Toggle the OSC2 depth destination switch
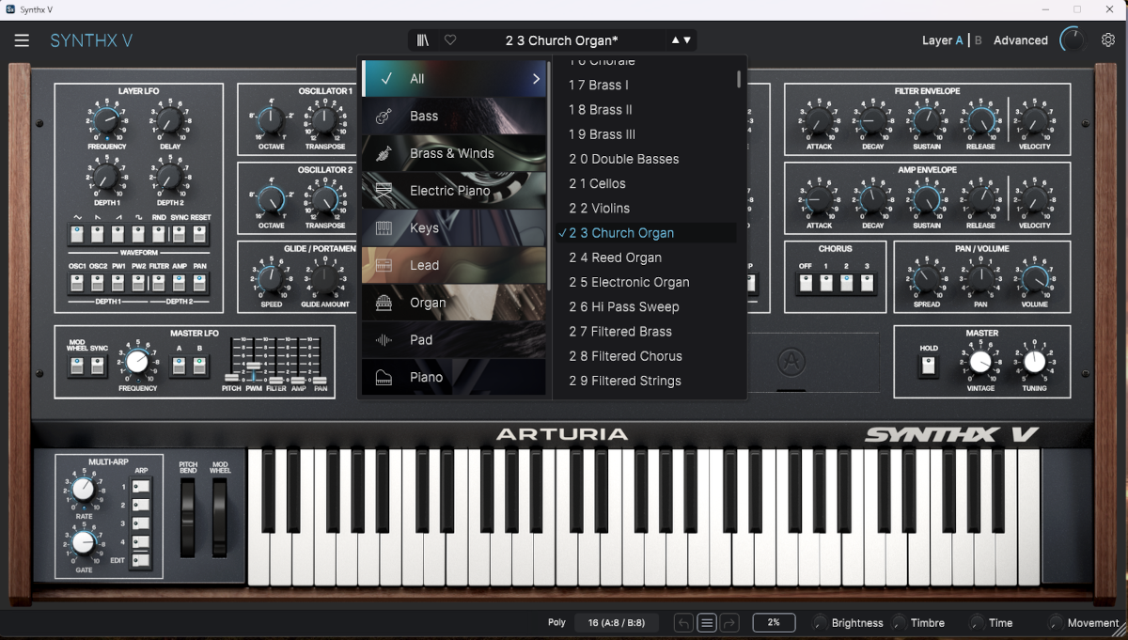This screenshot has height=640, width=1128. pyautogui.click(x=98, y=282)
